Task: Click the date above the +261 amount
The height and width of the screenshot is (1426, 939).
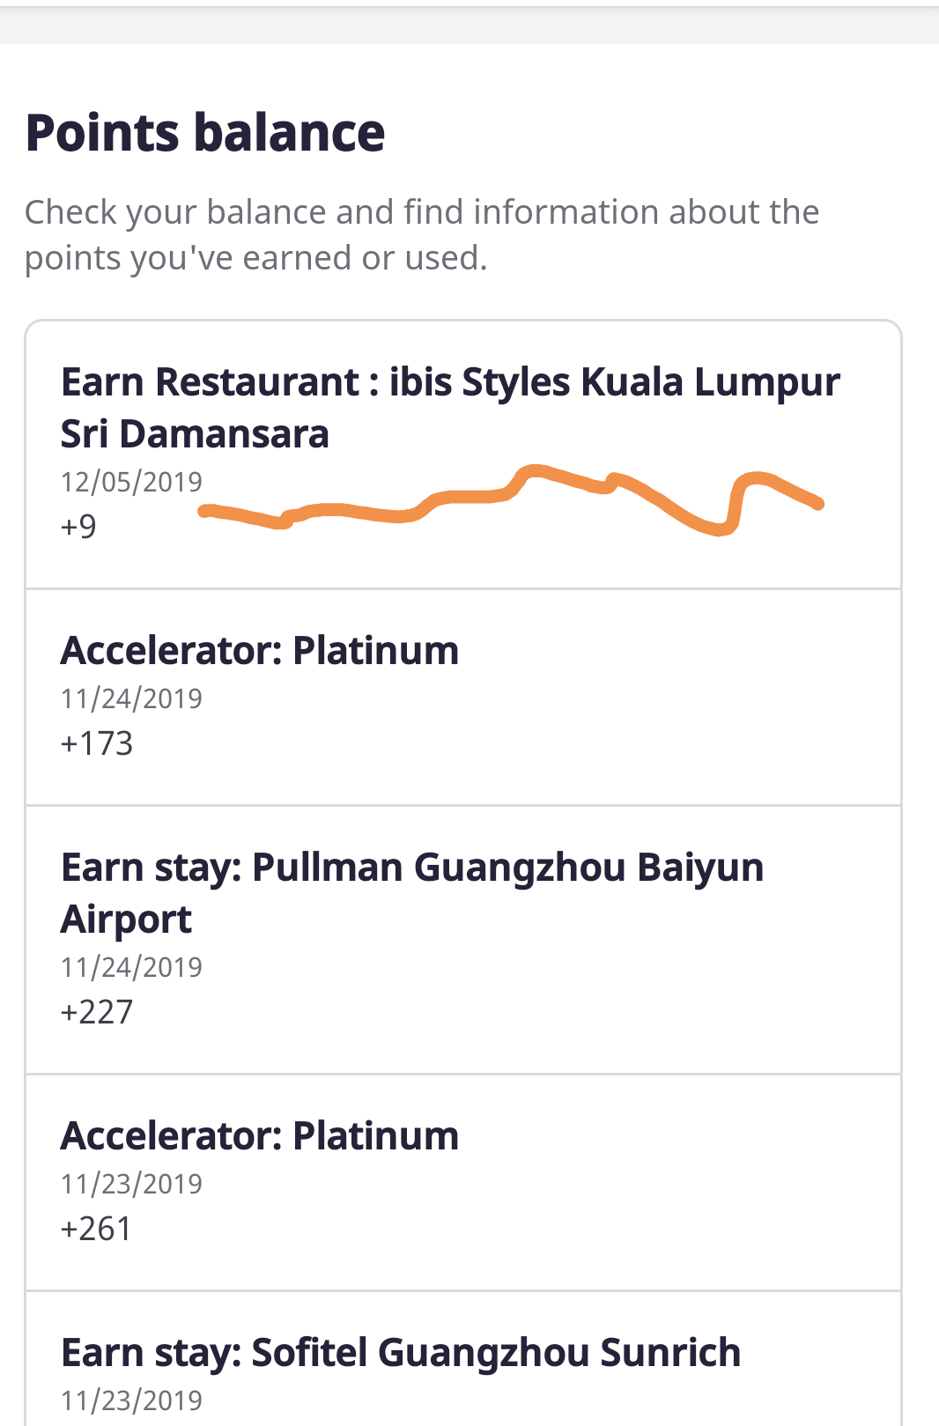Action: click(131, 1184)
